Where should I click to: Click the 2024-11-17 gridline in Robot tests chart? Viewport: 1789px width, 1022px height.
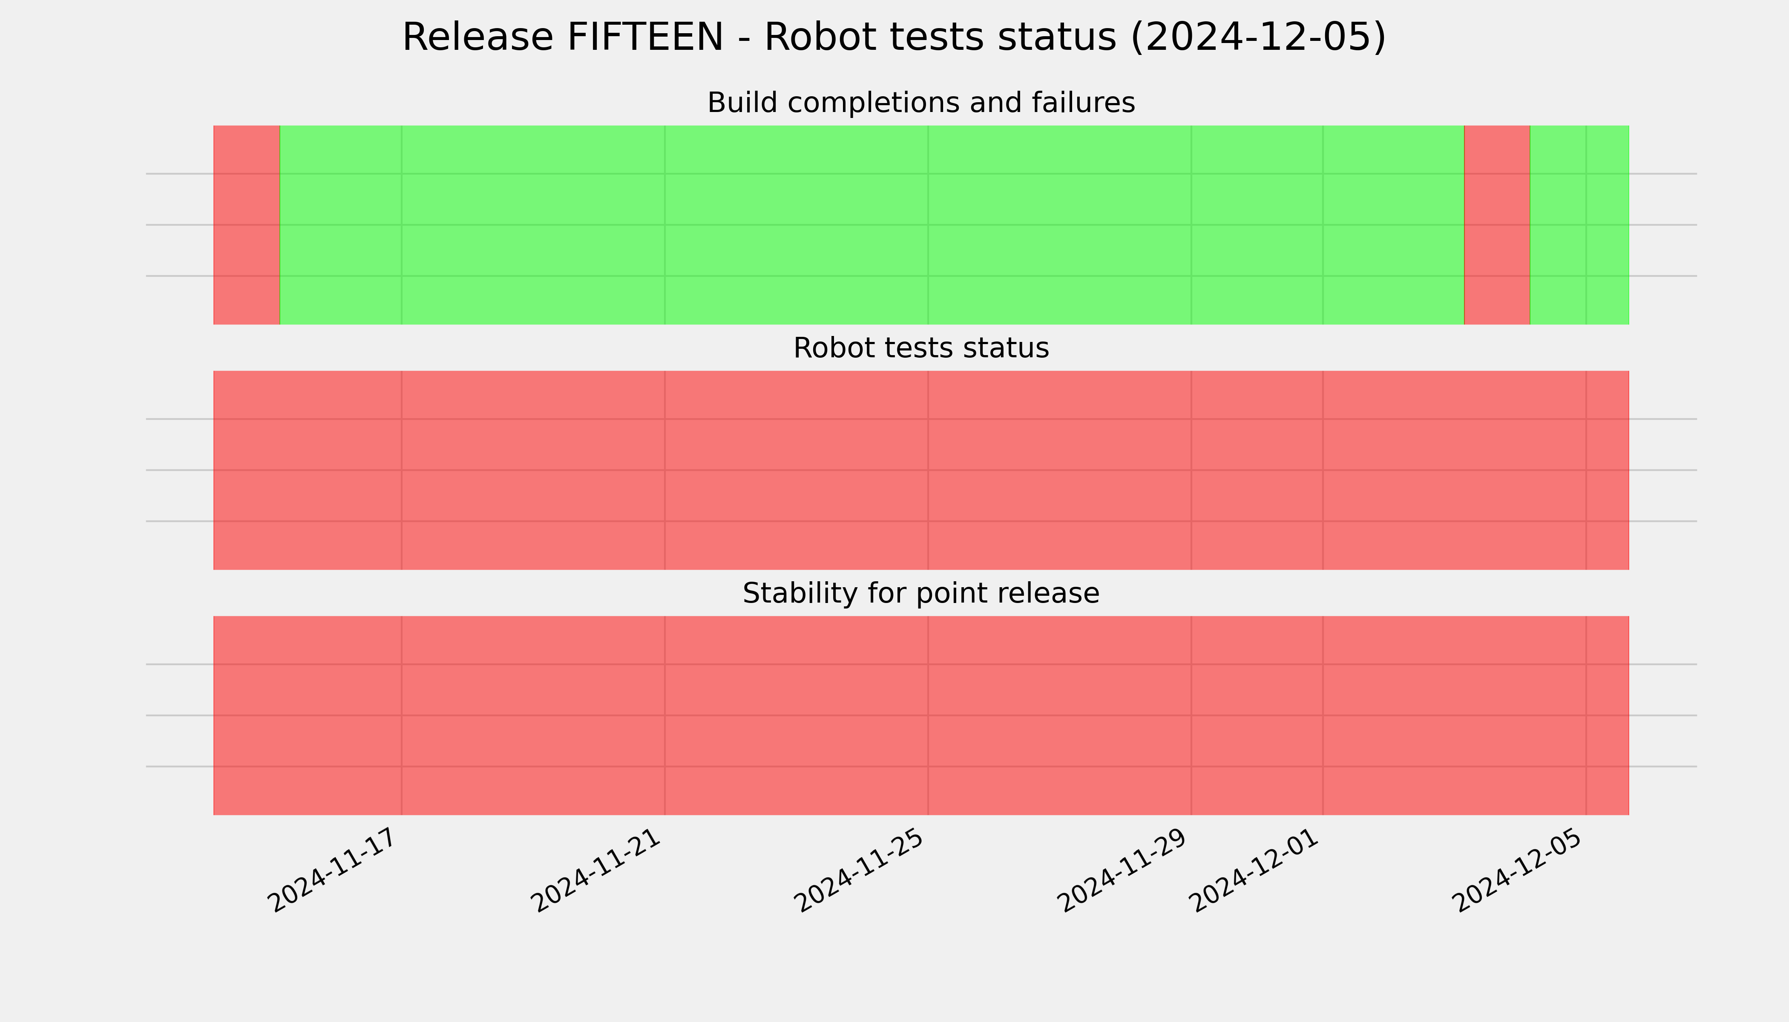[x=402, y=470]
